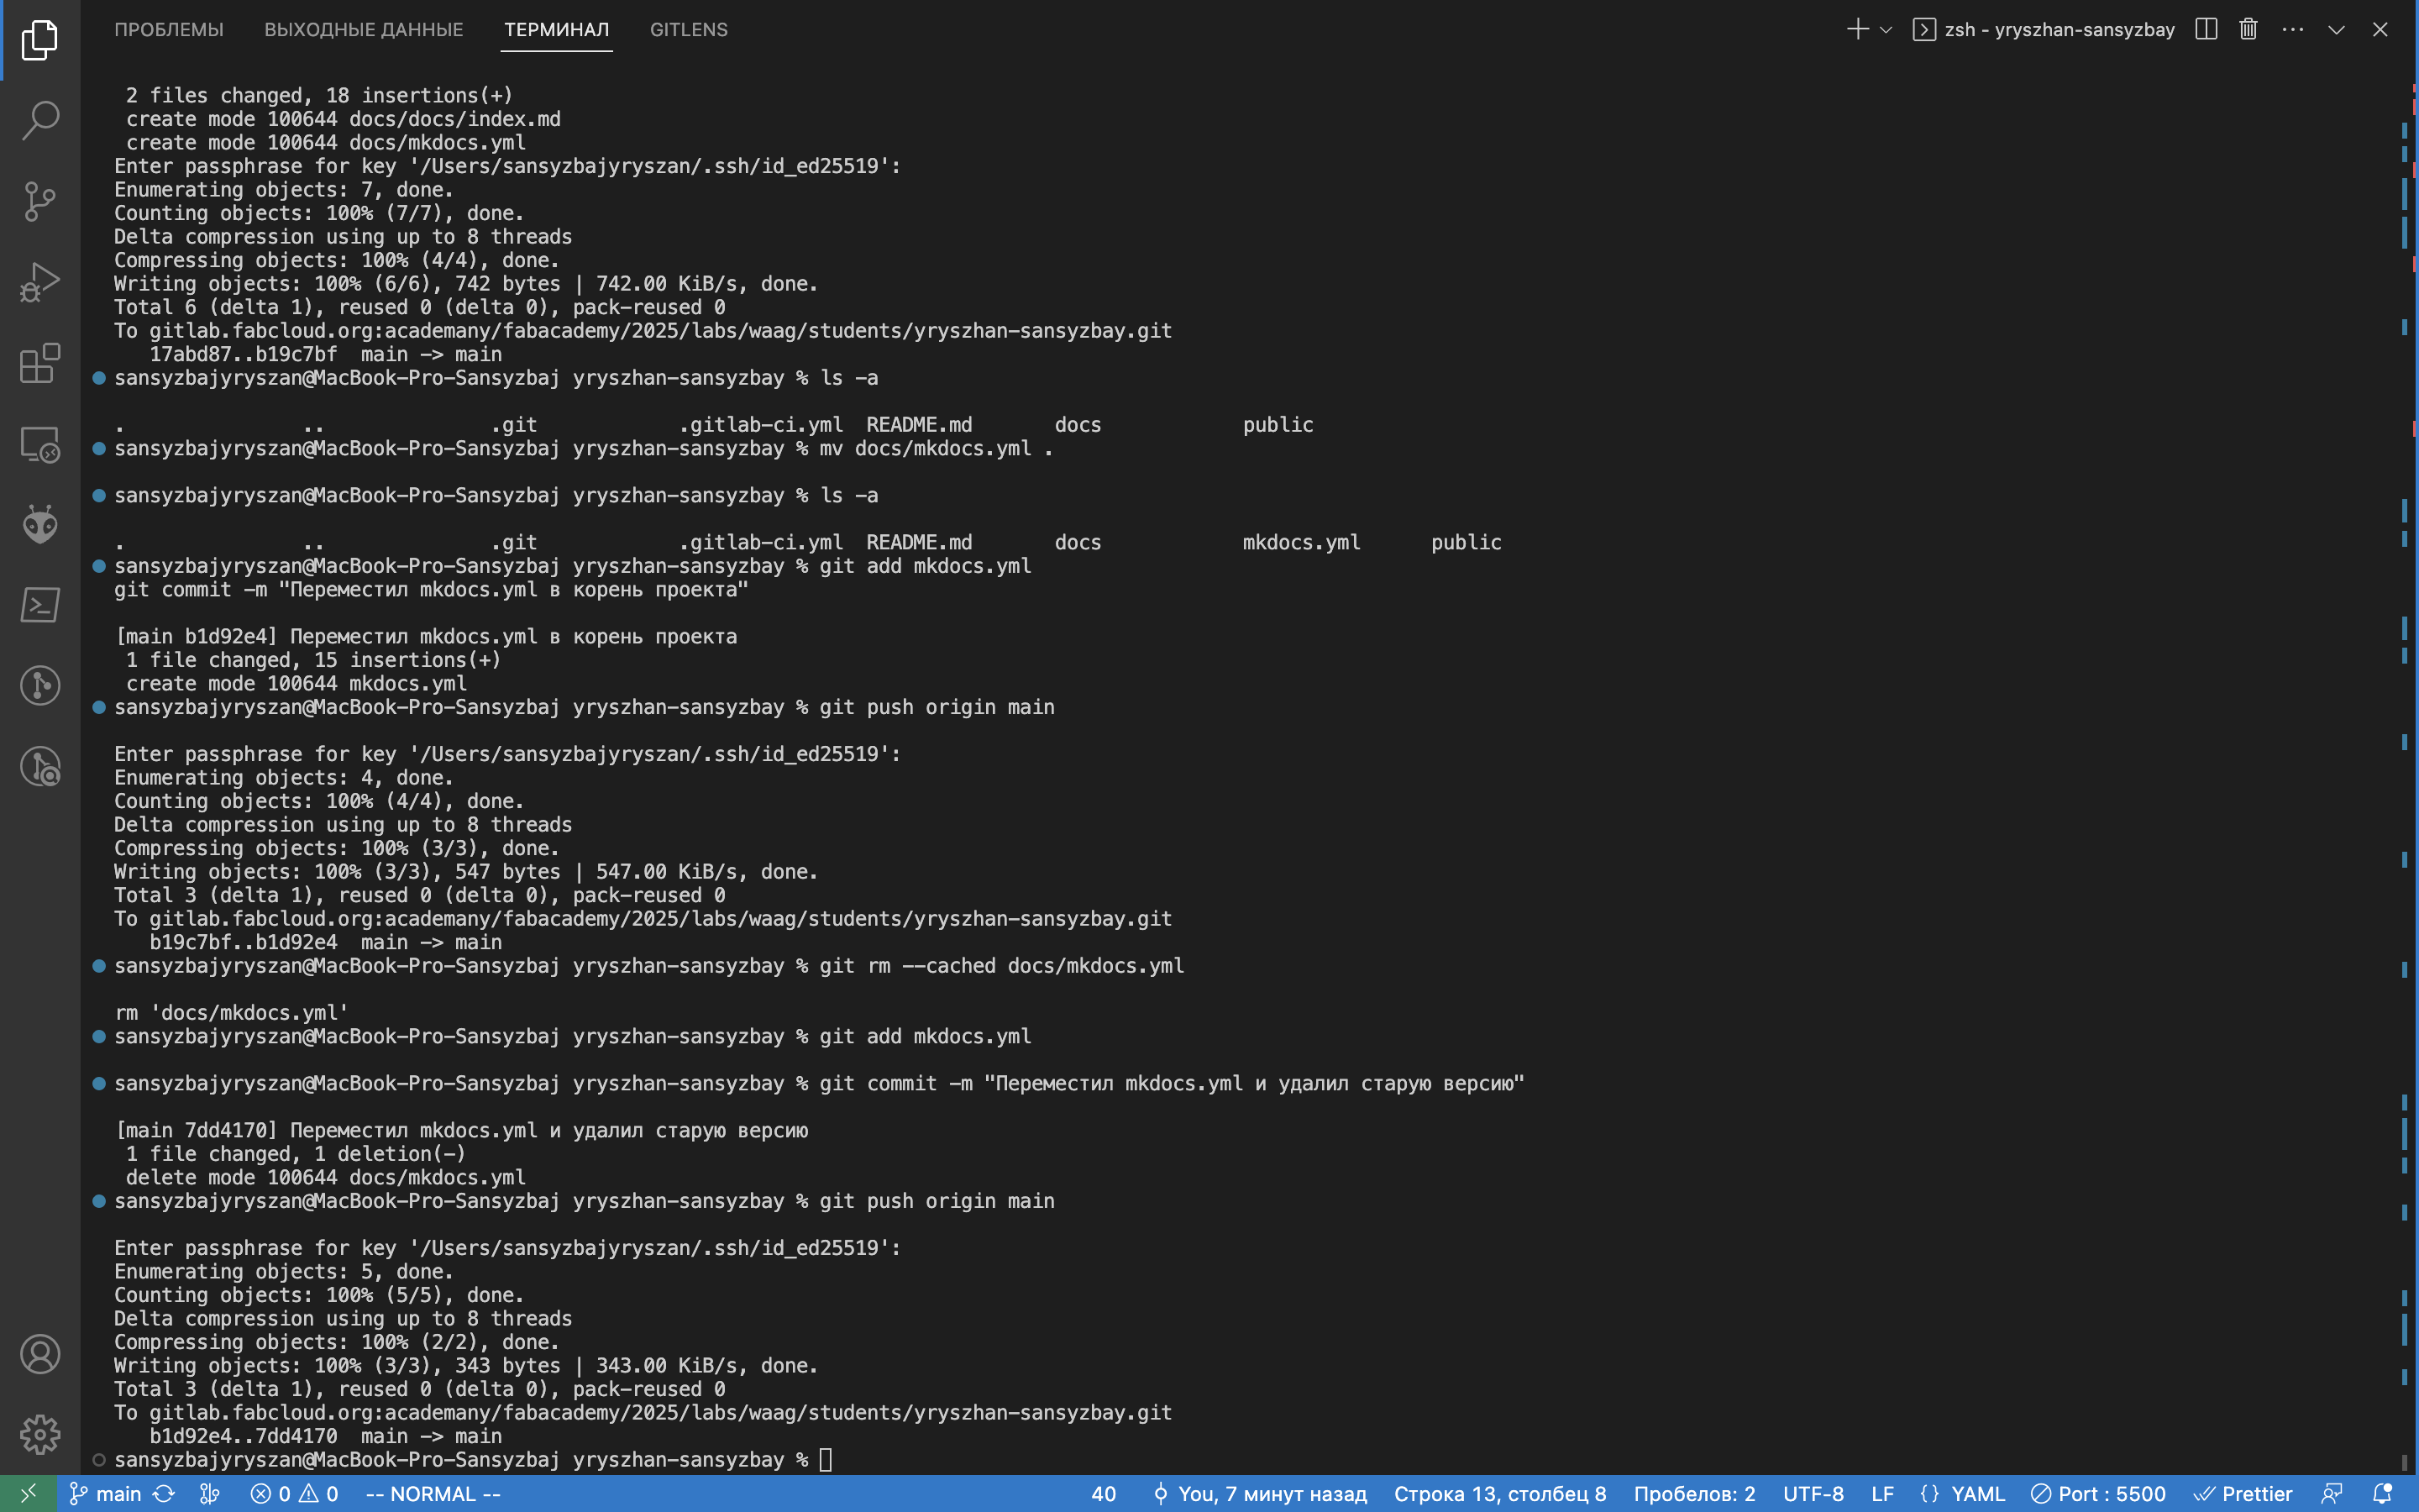Click the main branch indicator
The image size is (2419, 1512).
(x=105, y=1493)
